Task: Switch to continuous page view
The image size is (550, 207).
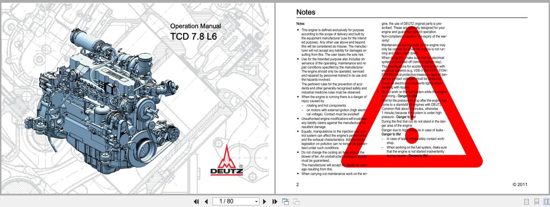Action: 538,201
